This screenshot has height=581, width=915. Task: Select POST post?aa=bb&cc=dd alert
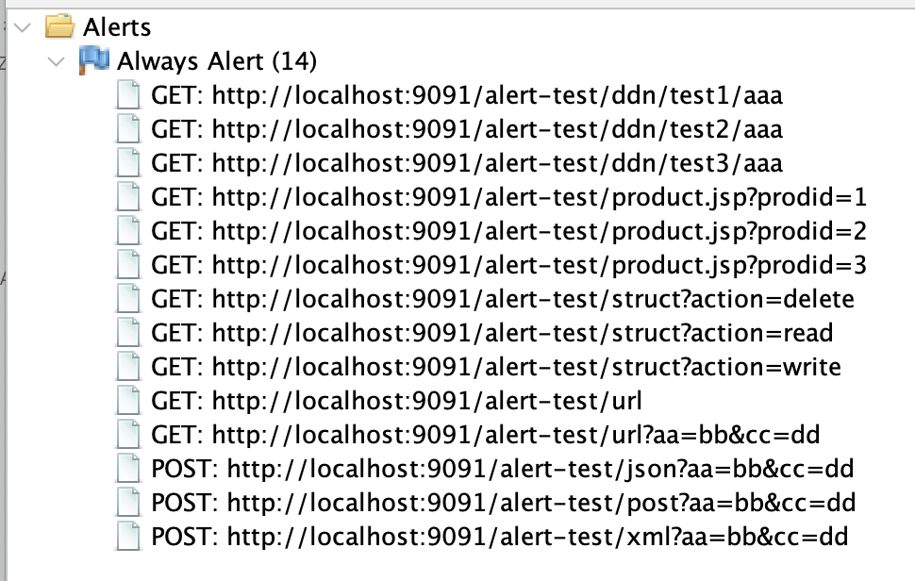503,504
